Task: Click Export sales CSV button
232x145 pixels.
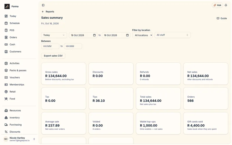Action: tap(53, 56)
